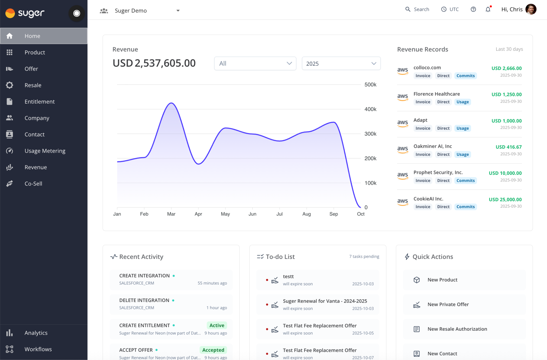Viewport: 547px width, 360px height.
Task: Click the Usage Metering gauge icon
Action: coord(10,151)
